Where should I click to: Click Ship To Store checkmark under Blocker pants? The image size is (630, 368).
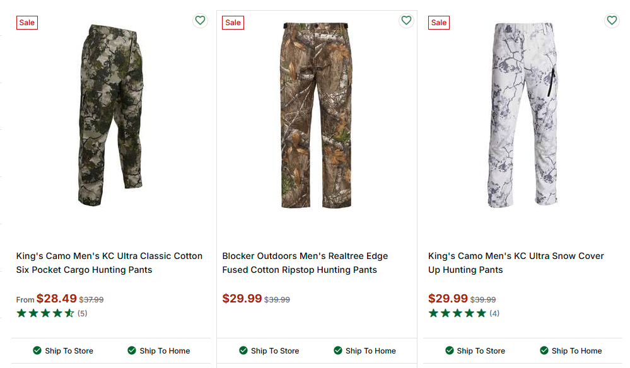point(243,350)
